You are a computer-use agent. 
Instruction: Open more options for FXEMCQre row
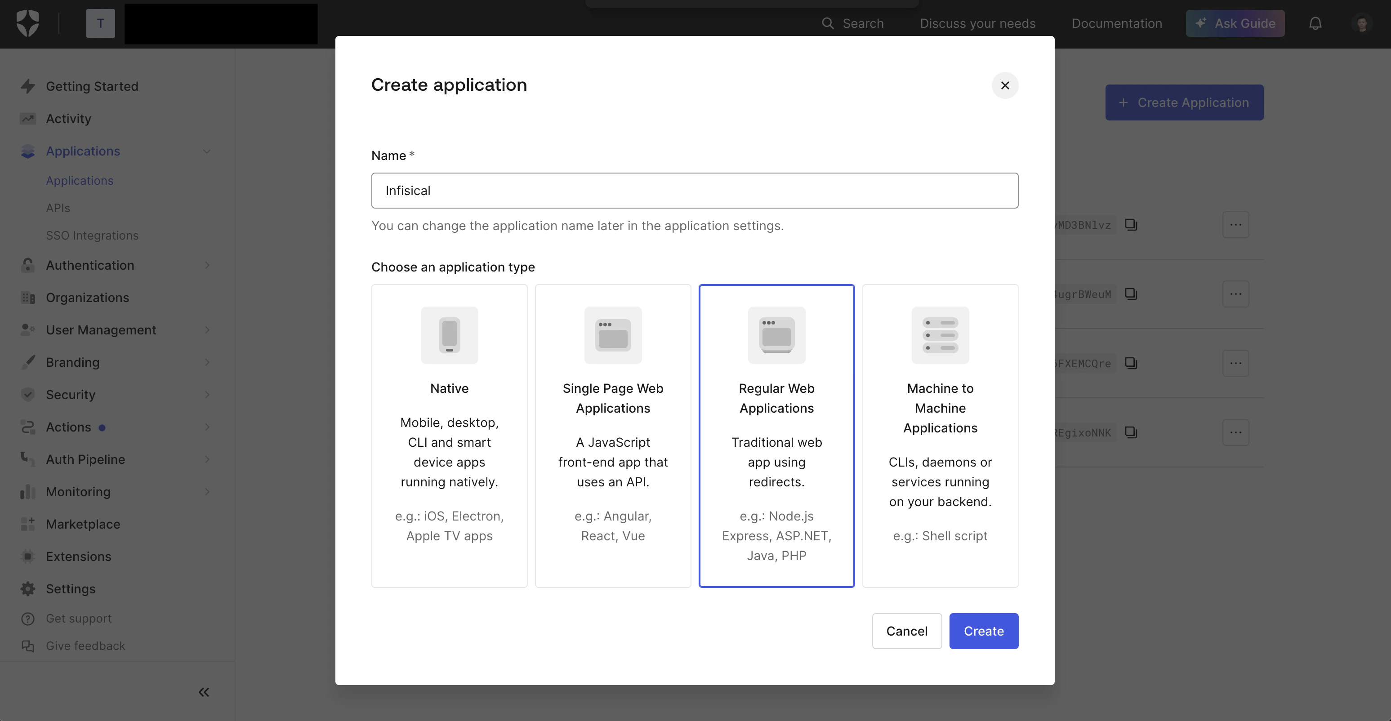tap(1235, 363)
